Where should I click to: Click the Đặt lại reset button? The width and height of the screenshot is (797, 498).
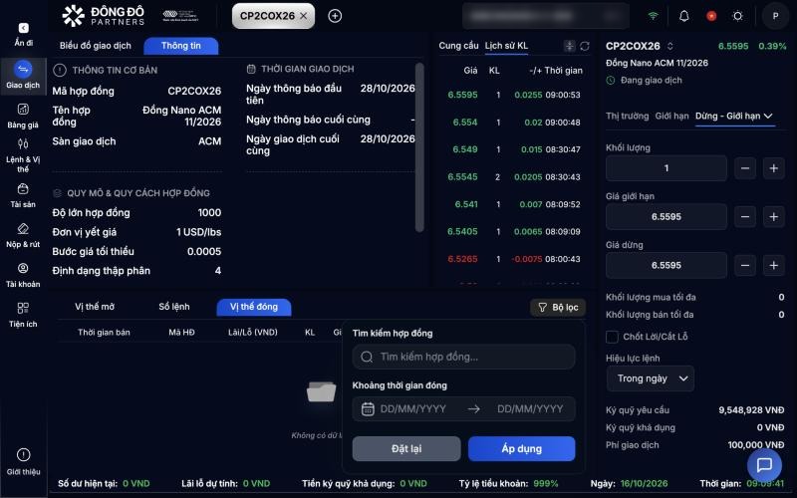coord(406,449)
